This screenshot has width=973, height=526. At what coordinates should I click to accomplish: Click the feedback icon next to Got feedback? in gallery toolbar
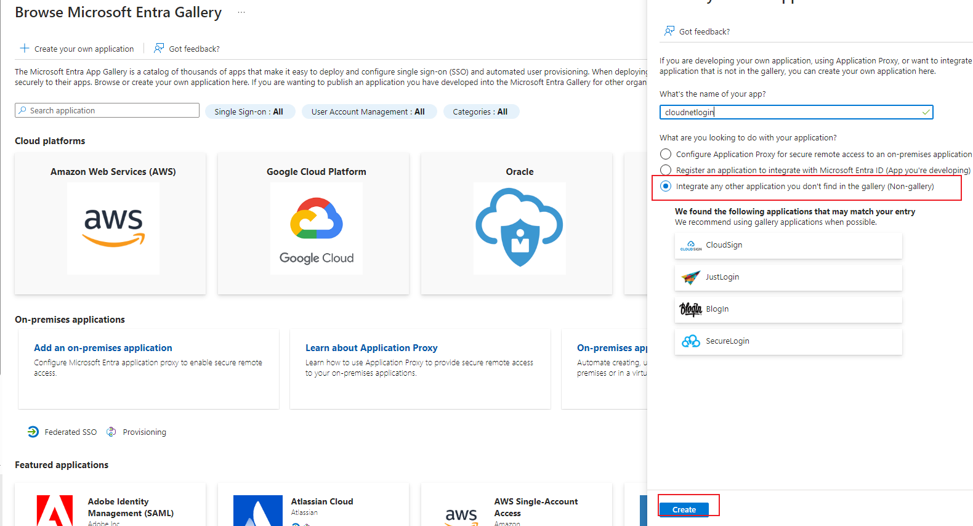[x=159, y=48]
